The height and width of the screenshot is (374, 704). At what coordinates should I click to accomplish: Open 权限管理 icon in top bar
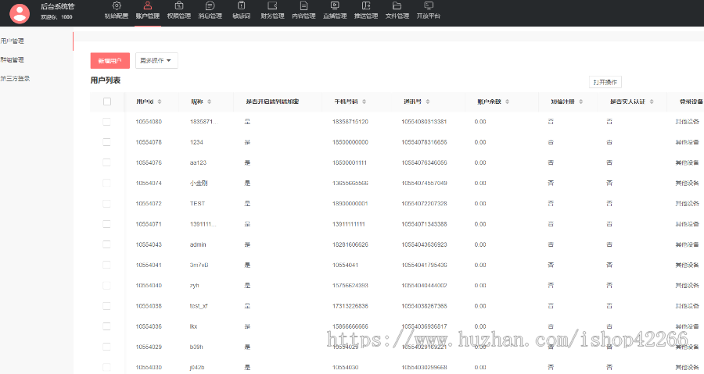coord(178,6)
